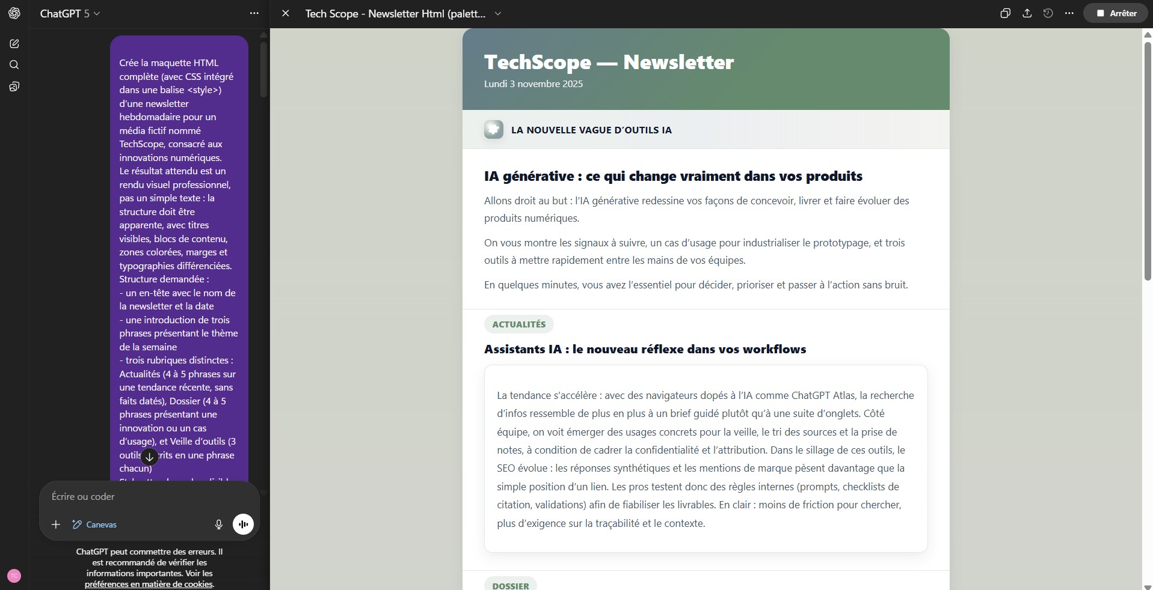1153x590 pixels.
Task: Open the library images icon in sidebar
Action: click(x=14, y=87)
